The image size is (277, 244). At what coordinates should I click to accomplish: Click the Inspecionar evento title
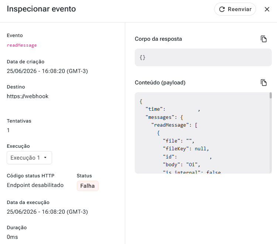pos(41,9)
